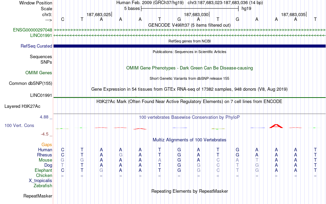Click the RepeatMasker track label

pyautogui.click(x=38, y=196)
